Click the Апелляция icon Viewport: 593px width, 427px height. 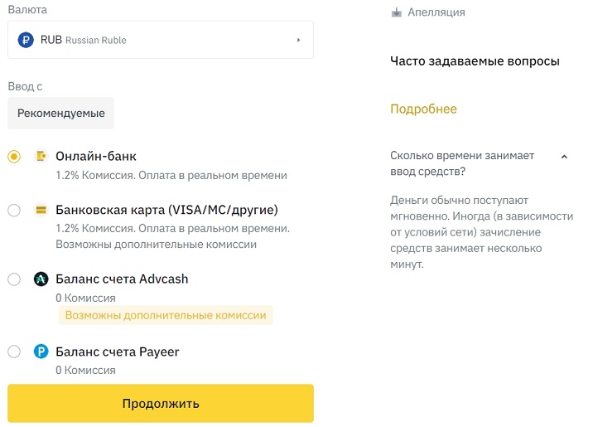(397, 12)
